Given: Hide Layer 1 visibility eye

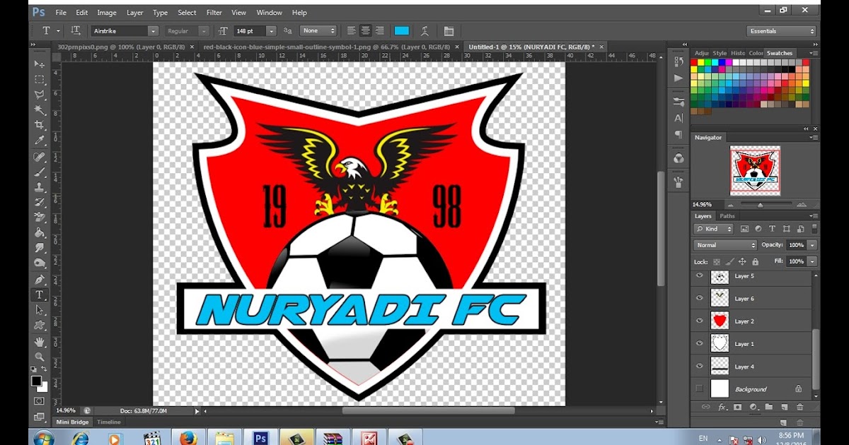Looking at the screenshot, I should pos(700,343).
